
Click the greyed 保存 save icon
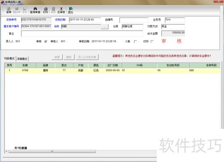pyautogui.click(x=25, y=10)
